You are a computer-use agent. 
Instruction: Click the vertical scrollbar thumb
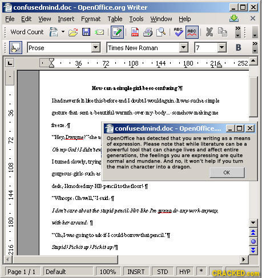(x=253, y=97)
